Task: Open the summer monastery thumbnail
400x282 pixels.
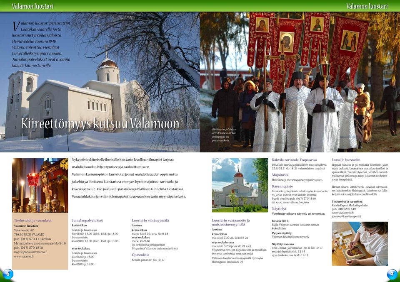Action: [240, 185]
